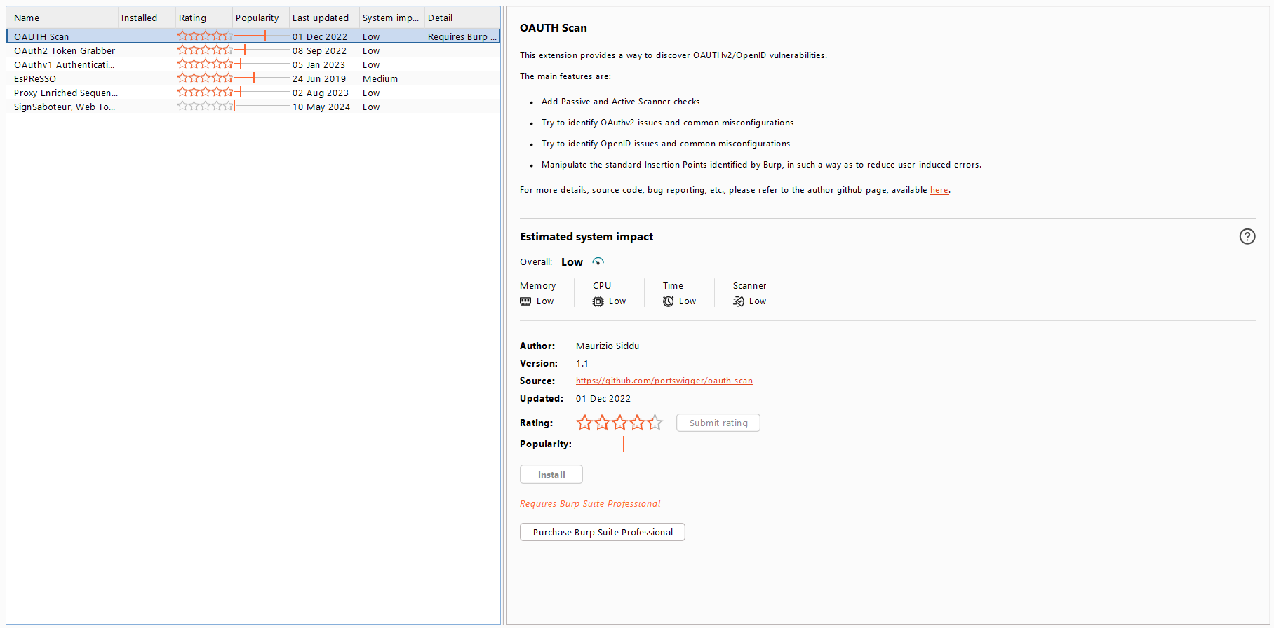This screenshot has width=1274, height=628.
Task: Click the Install button
Action: point(551,475)
